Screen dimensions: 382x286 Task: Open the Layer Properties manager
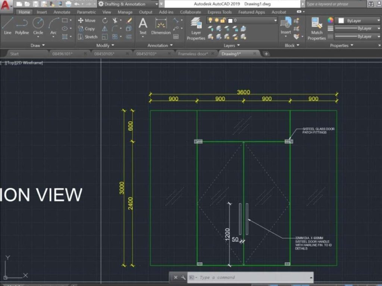[x=196, y=29]
